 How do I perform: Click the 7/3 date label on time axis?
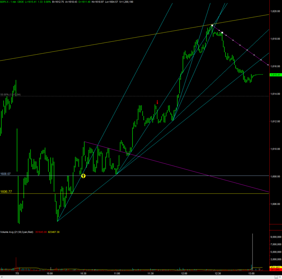point(17,273)
